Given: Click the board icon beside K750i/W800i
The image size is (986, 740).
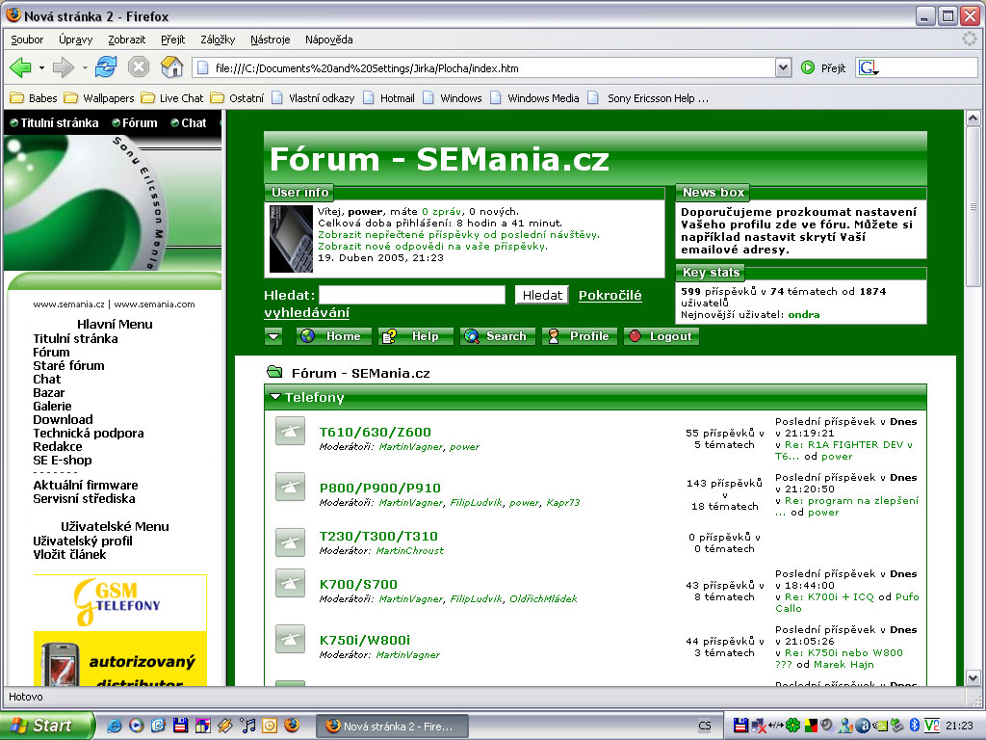Looking at the screenshot, I should pos(290,640).
